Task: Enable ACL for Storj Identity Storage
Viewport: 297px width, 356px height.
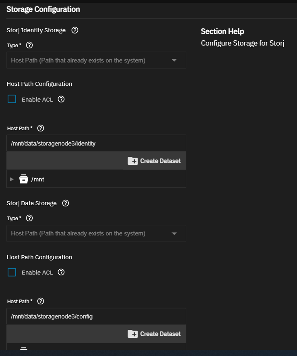Action: (x=12, y=99)
